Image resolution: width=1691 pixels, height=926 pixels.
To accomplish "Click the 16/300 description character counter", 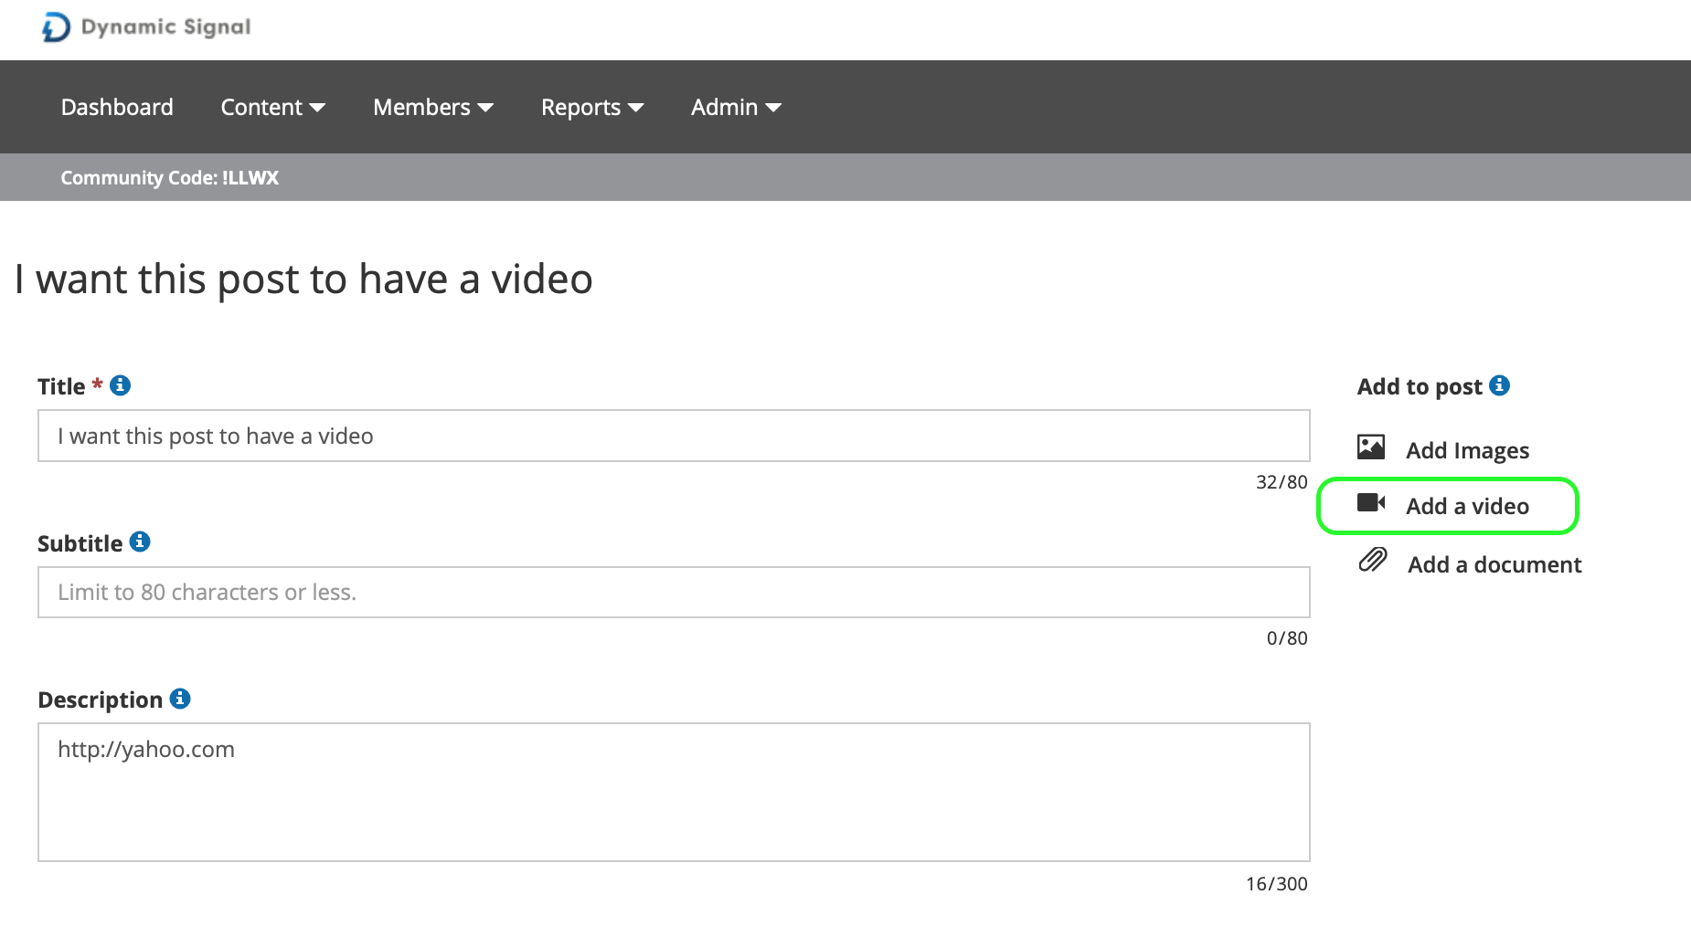I will 1277,884.
